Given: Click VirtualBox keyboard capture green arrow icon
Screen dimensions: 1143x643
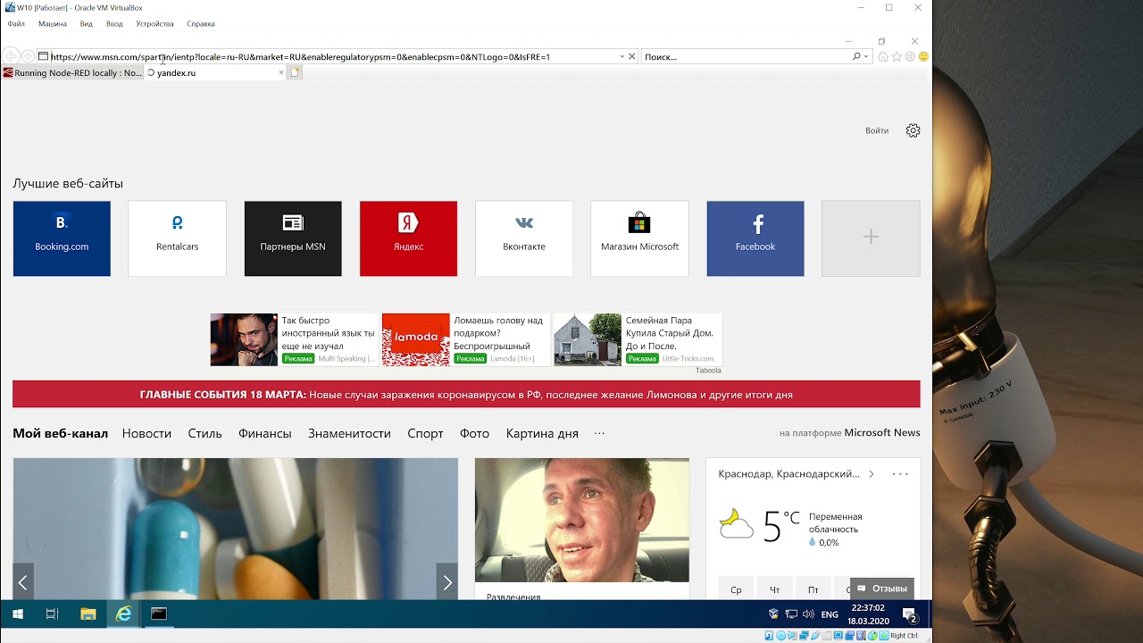Looking at the screenshot, I should [884, 636].
